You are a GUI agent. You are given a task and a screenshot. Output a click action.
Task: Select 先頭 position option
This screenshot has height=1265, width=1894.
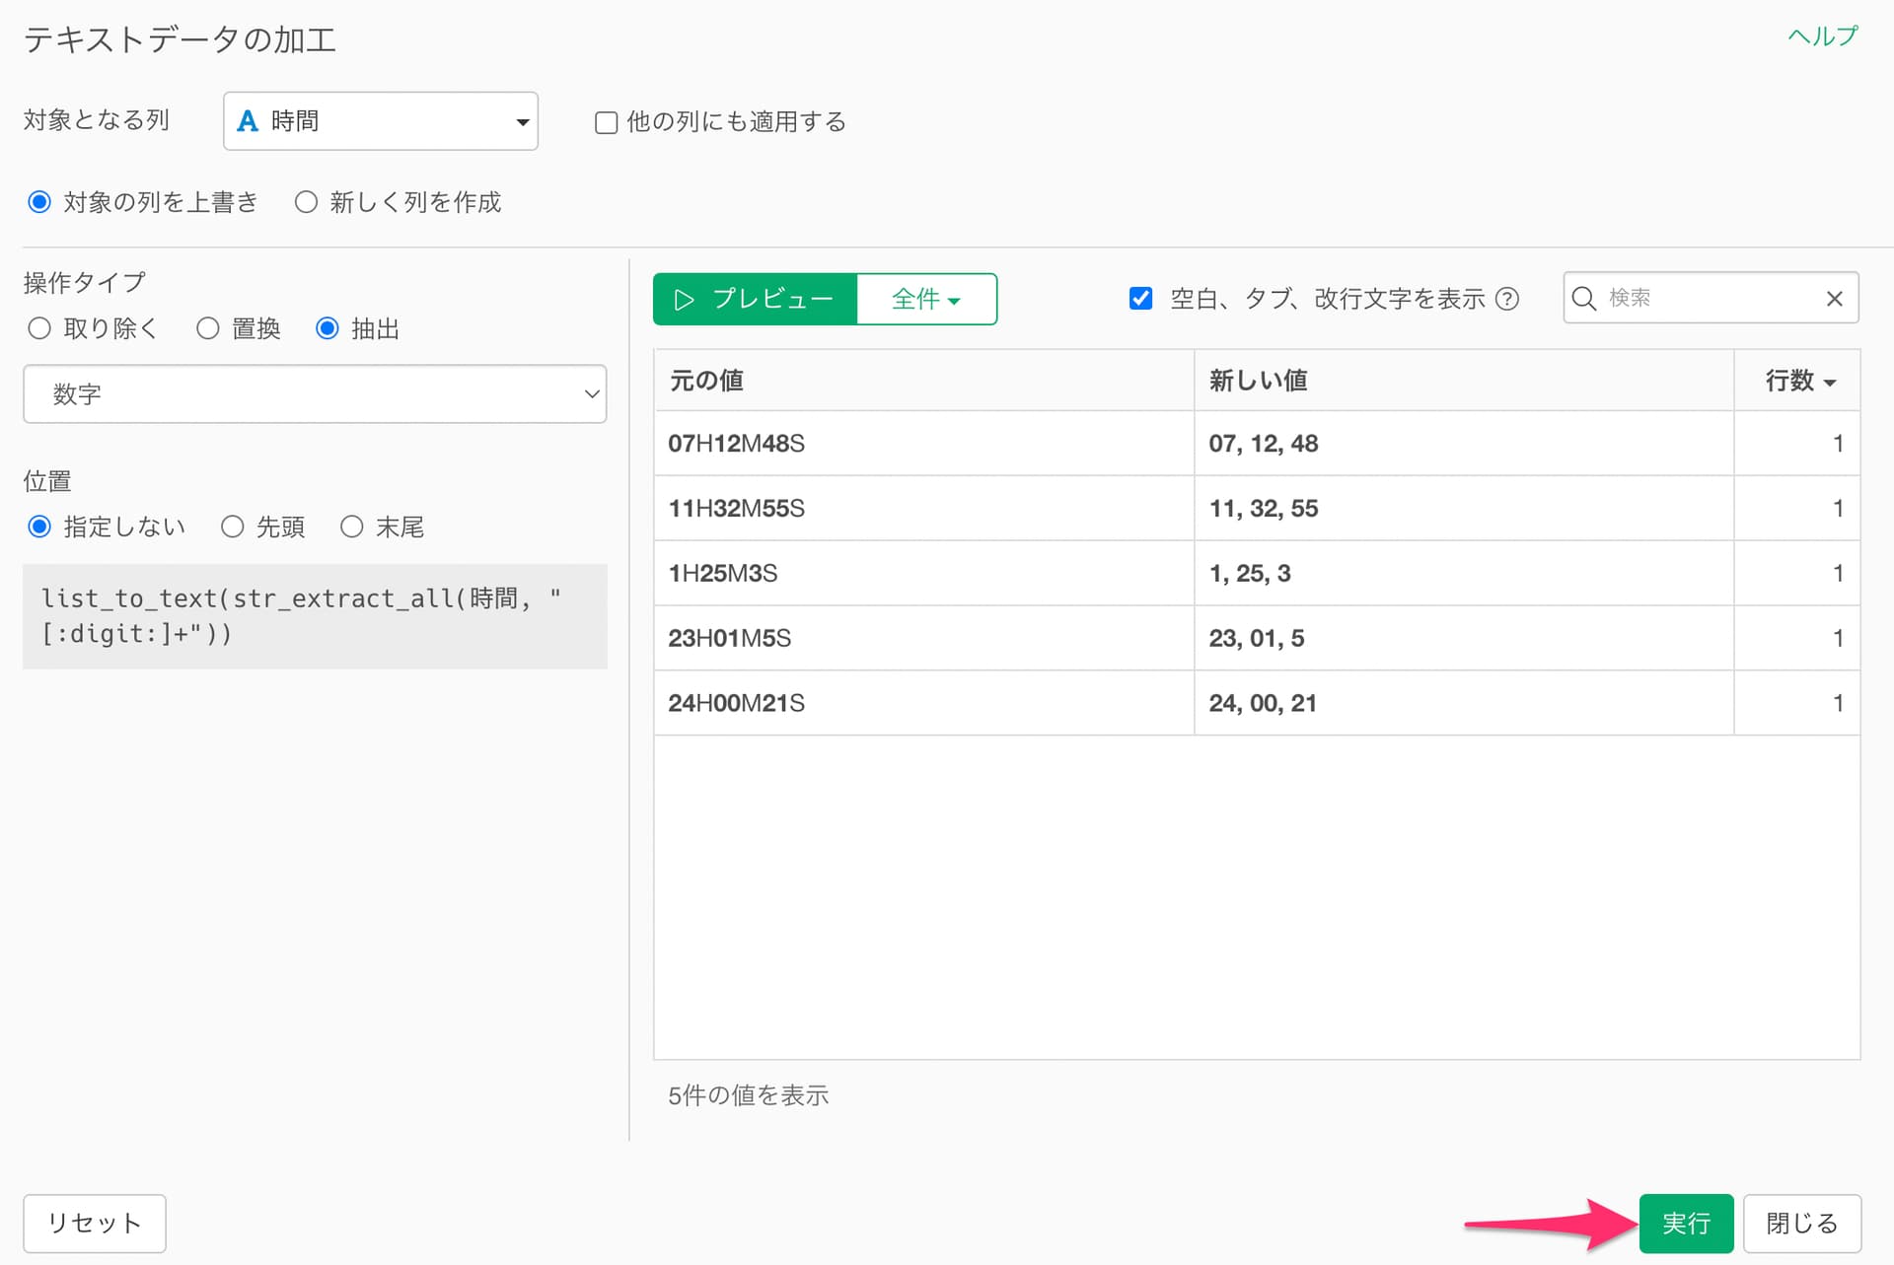point(233,527)
